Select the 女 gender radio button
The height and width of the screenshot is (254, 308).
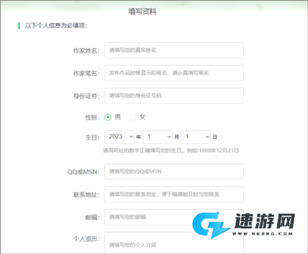click(133, 117)
